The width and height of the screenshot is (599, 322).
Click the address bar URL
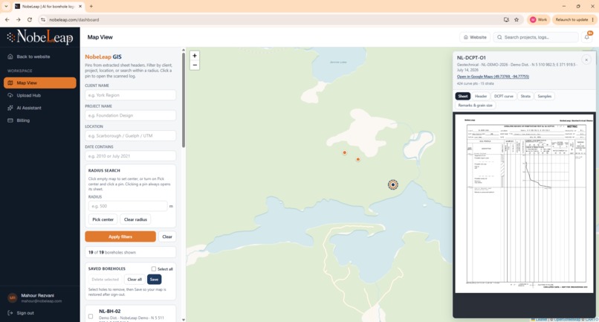[74, 19]
